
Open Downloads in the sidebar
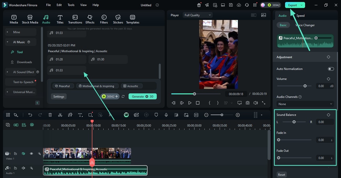pos(22,62)
